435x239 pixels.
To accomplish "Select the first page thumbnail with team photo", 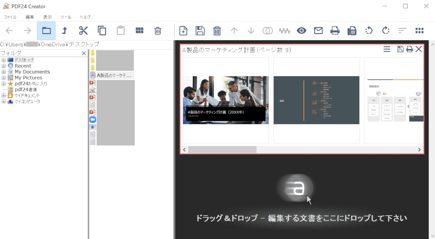I will (x=226, y=100).
